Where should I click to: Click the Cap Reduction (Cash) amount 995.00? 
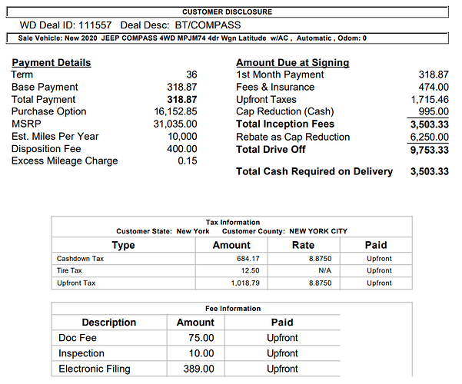click(434, 111)
